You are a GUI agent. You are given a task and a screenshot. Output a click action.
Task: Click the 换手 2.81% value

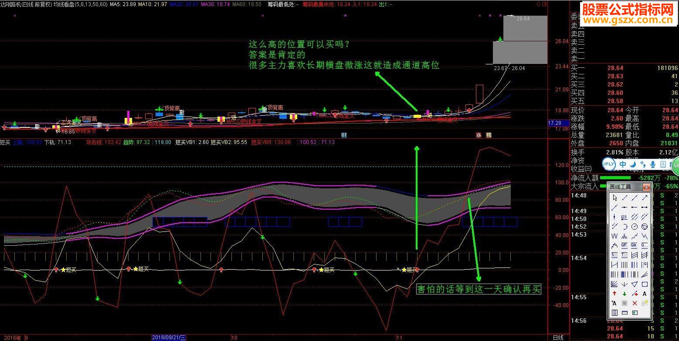pyautogui.click(x=614, y=152)
